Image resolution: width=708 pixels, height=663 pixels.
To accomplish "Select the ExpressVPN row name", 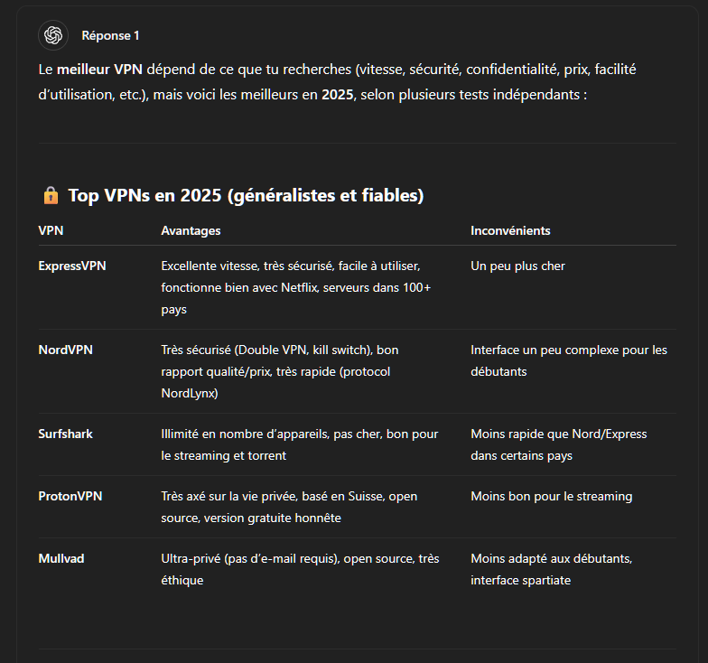I will [72, 266].
